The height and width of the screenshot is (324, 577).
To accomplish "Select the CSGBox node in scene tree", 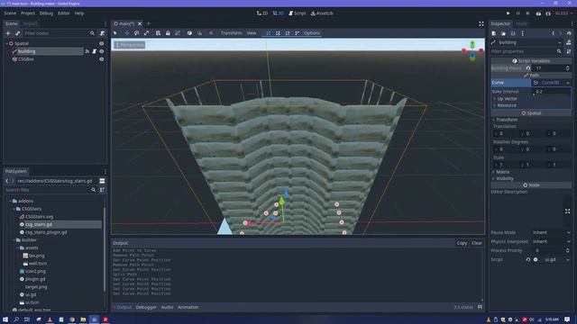I will [x=26, y=59].
